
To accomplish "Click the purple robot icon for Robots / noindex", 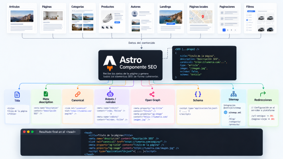I will [x=110, y=94].
